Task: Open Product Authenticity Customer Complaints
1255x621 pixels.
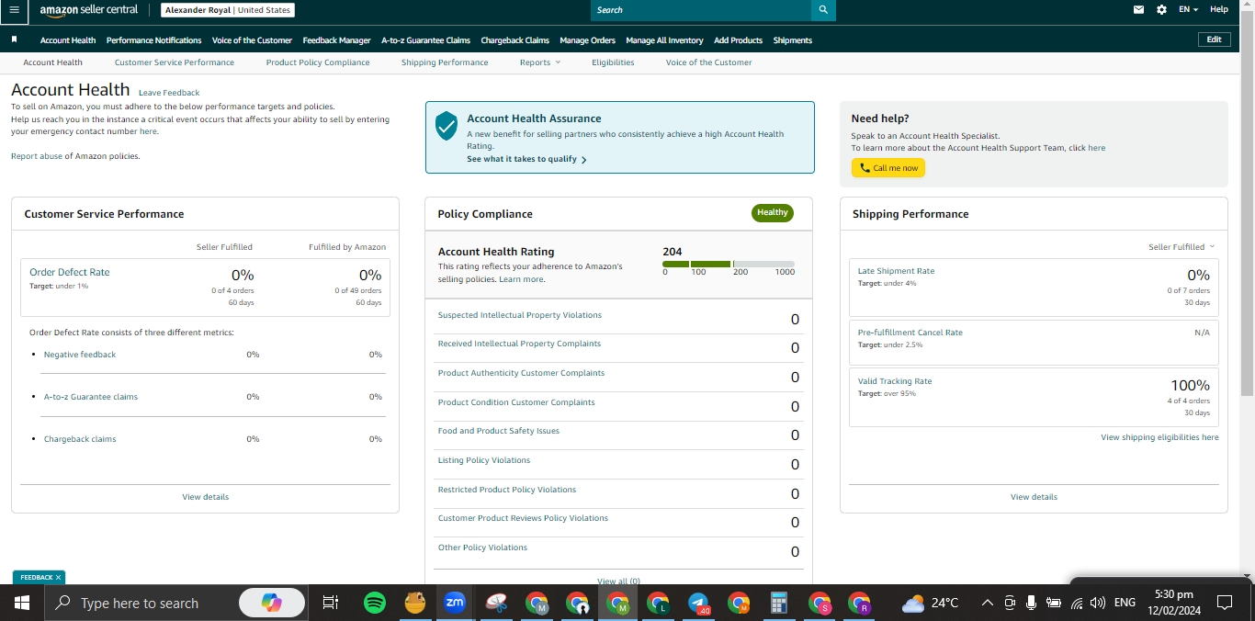Action: click(521, 373)
